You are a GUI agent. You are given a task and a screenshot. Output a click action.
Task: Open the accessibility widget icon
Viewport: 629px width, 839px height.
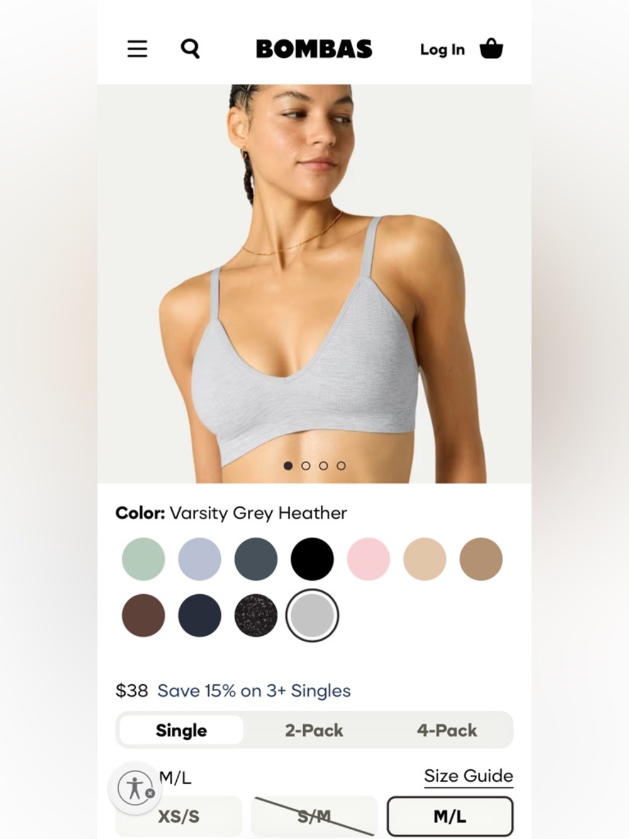[136, 788]
